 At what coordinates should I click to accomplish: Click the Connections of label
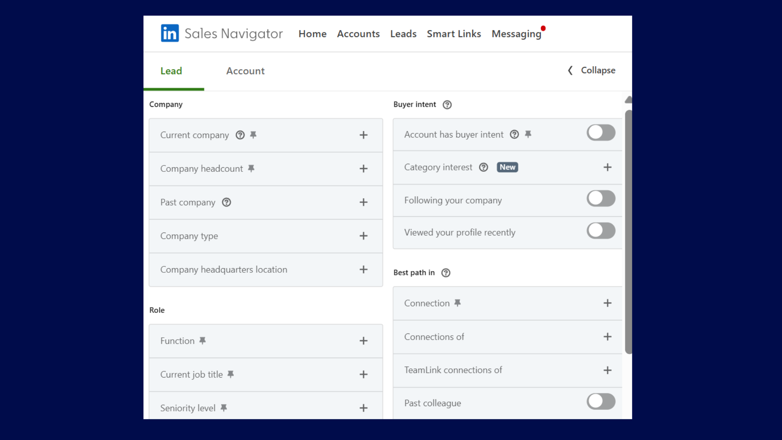click(x=434, y=337)
